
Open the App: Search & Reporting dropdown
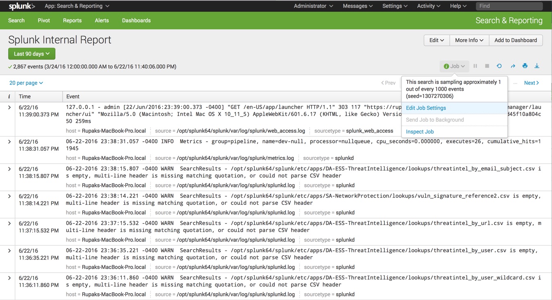pos(77,6)
